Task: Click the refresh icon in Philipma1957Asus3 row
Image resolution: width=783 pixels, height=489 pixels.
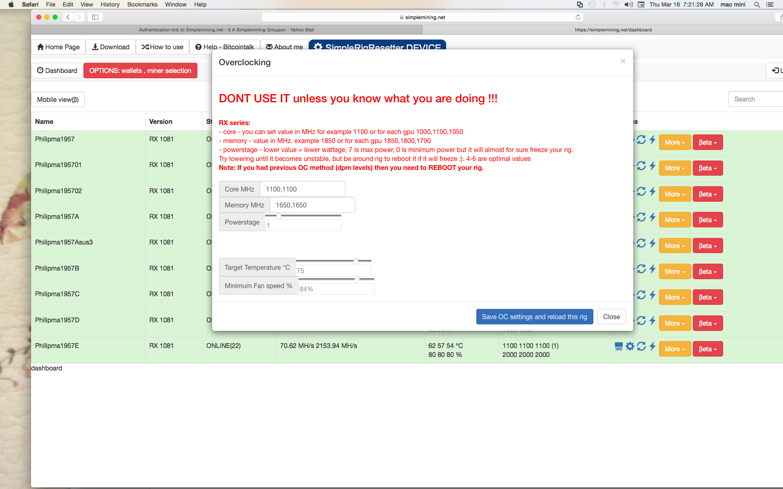Action: (641, 243)
